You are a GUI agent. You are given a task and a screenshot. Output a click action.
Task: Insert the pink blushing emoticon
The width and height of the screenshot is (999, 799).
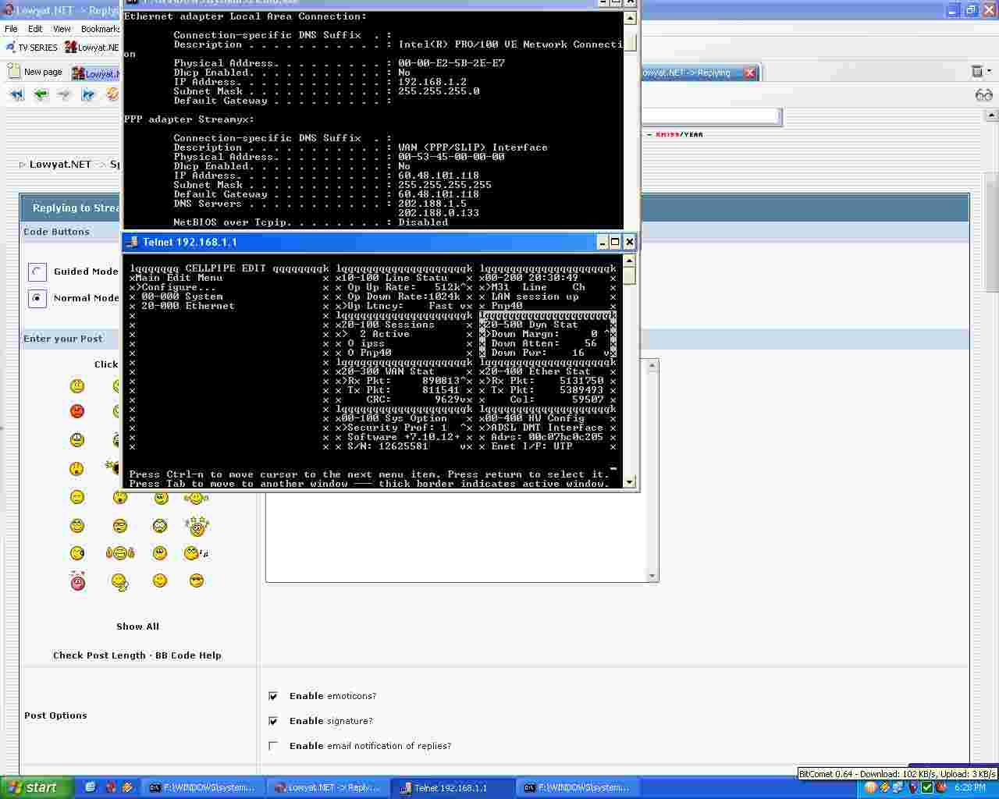point(77,581)
